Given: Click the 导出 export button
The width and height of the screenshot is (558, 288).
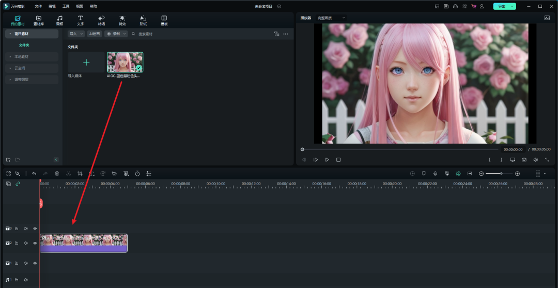Looking at the screenshot, I should tap(501, 6).
